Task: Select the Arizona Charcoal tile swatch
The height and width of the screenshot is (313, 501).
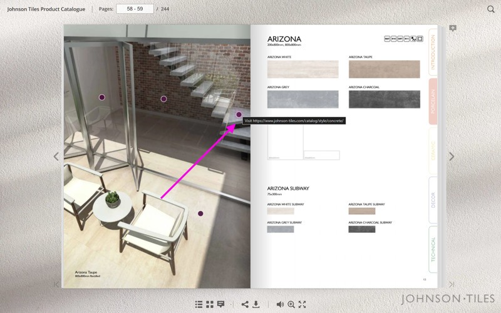Action: tap(385, 99)
